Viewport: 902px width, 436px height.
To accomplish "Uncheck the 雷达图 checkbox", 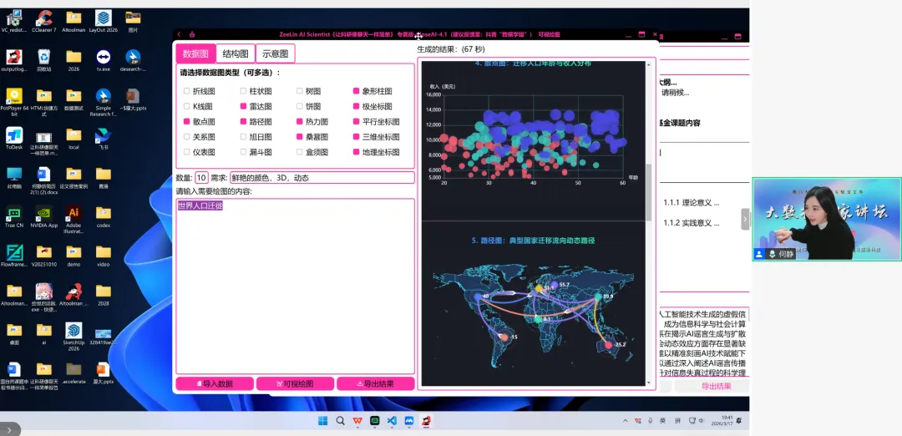I will pyautogui.click(x=243, y=106).
